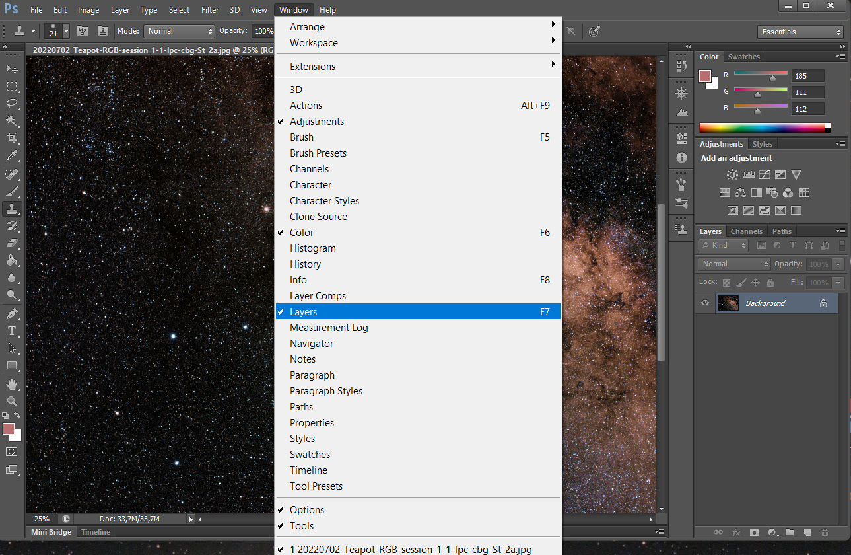
Task: Switch to the Swatches tab
Action: click(743, 57)
